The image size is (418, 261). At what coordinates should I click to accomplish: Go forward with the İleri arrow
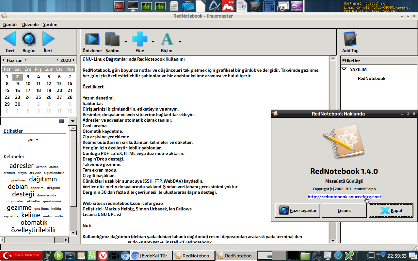(x=48, y=39)
